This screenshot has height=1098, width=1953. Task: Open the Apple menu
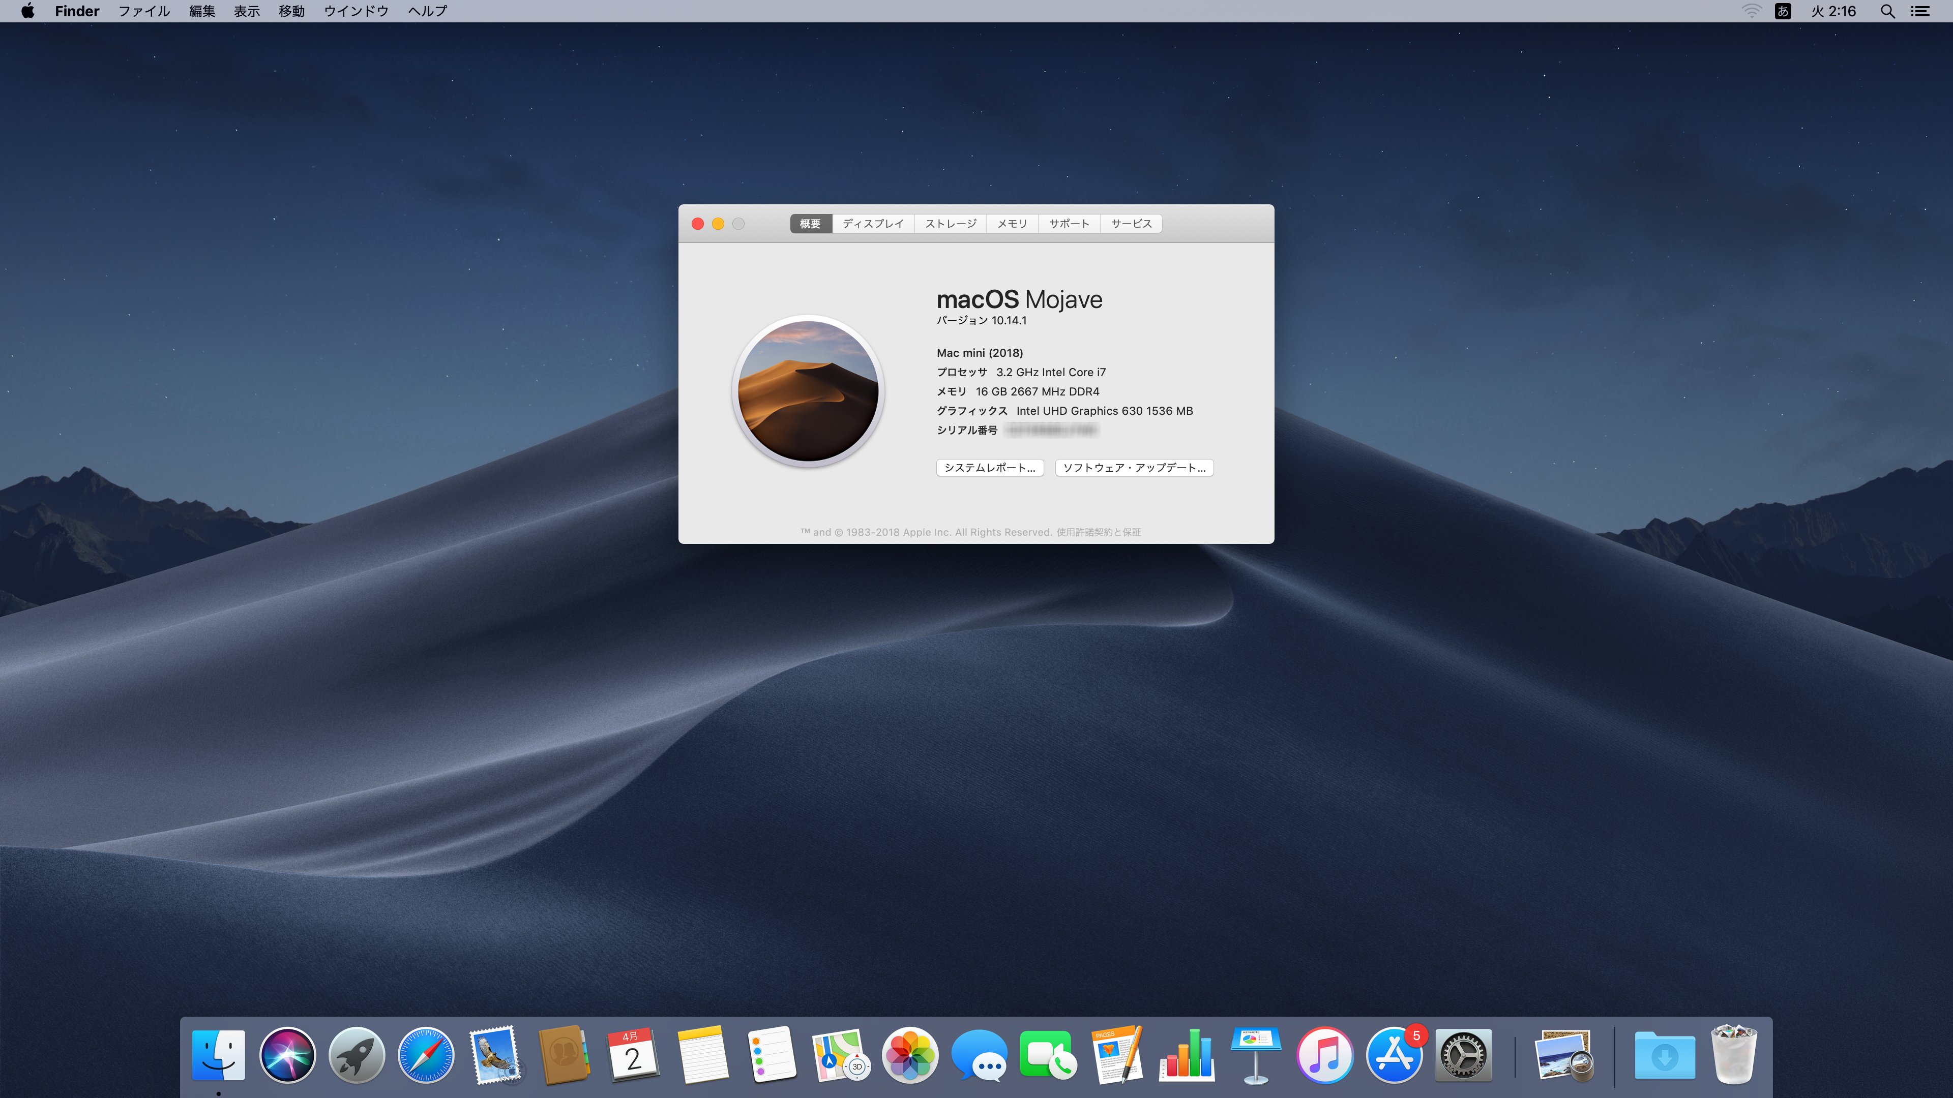point(27,11)
